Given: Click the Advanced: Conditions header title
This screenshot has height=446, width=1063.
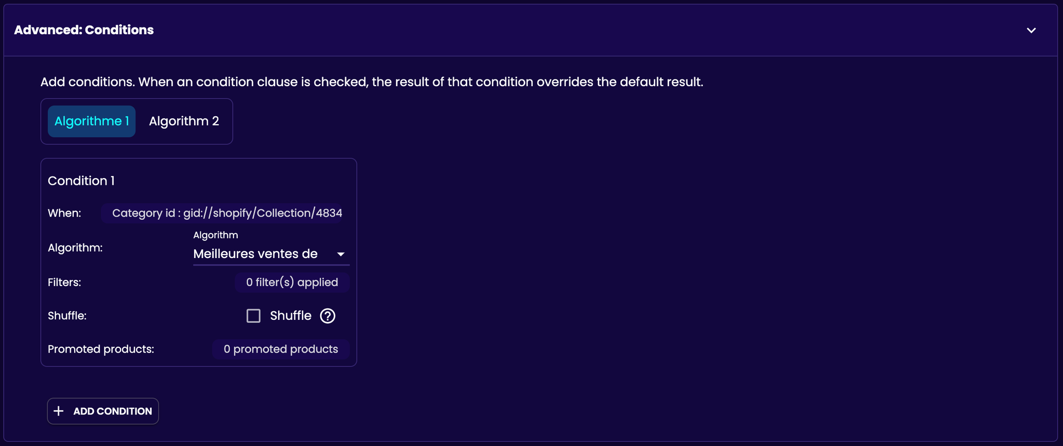Looking at the screenshot, I should coord(84,30).
